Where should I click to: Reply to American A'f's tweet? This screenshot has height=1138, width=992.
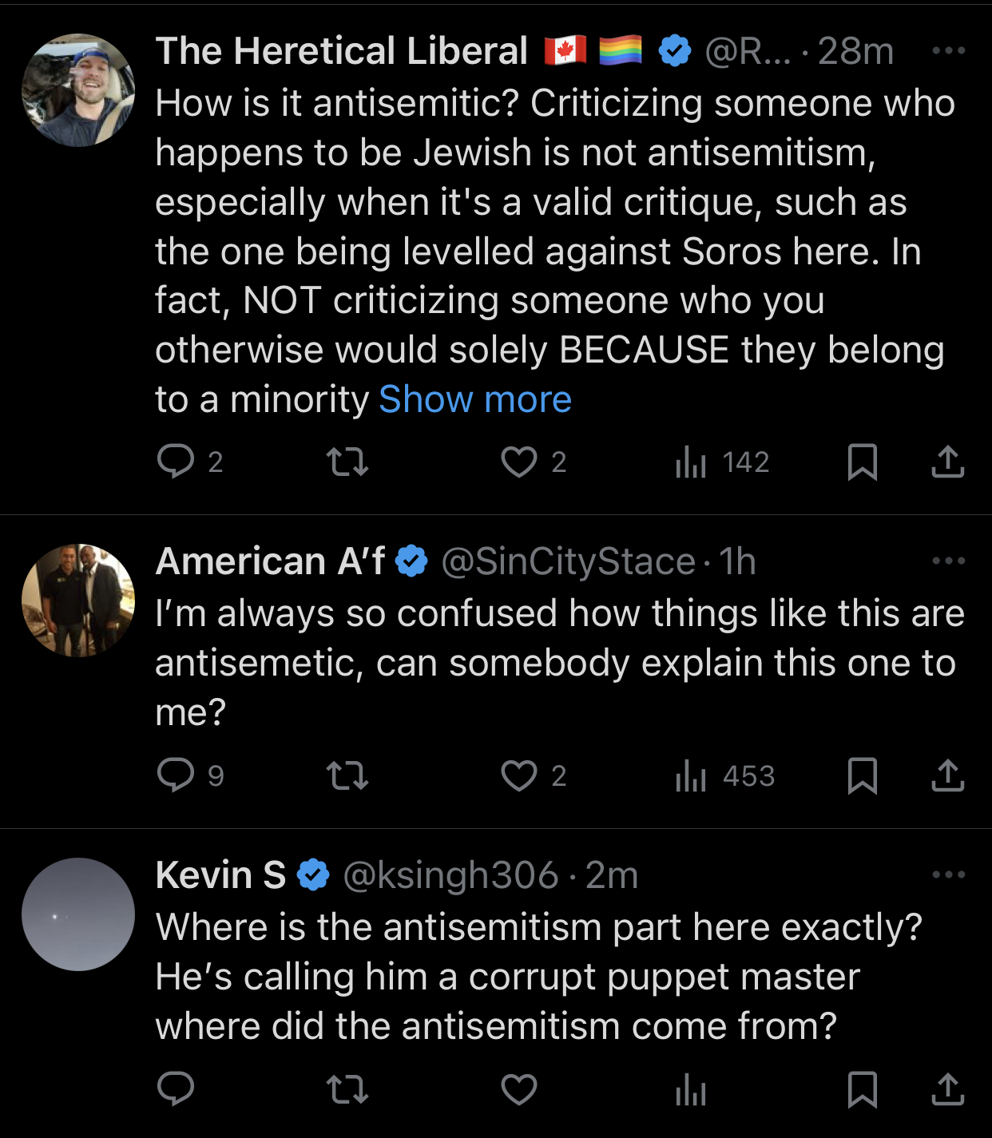(x=176, y=775)
